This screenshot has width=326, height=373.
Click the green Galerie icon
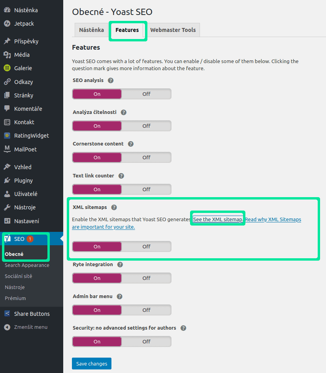[7, 68]
